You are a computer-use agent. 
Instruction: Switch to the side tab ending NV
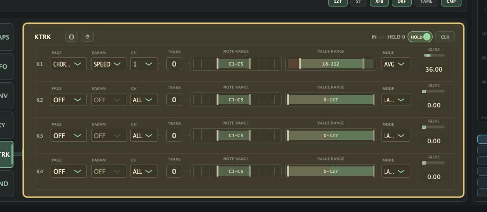tap(6, 96)
